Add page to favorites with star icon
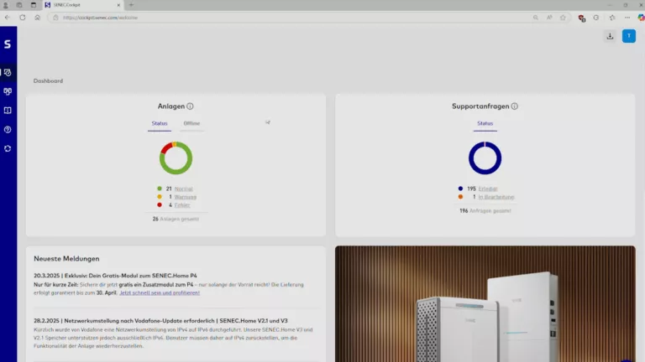The image size is (645, 362). tap(563, 18)
